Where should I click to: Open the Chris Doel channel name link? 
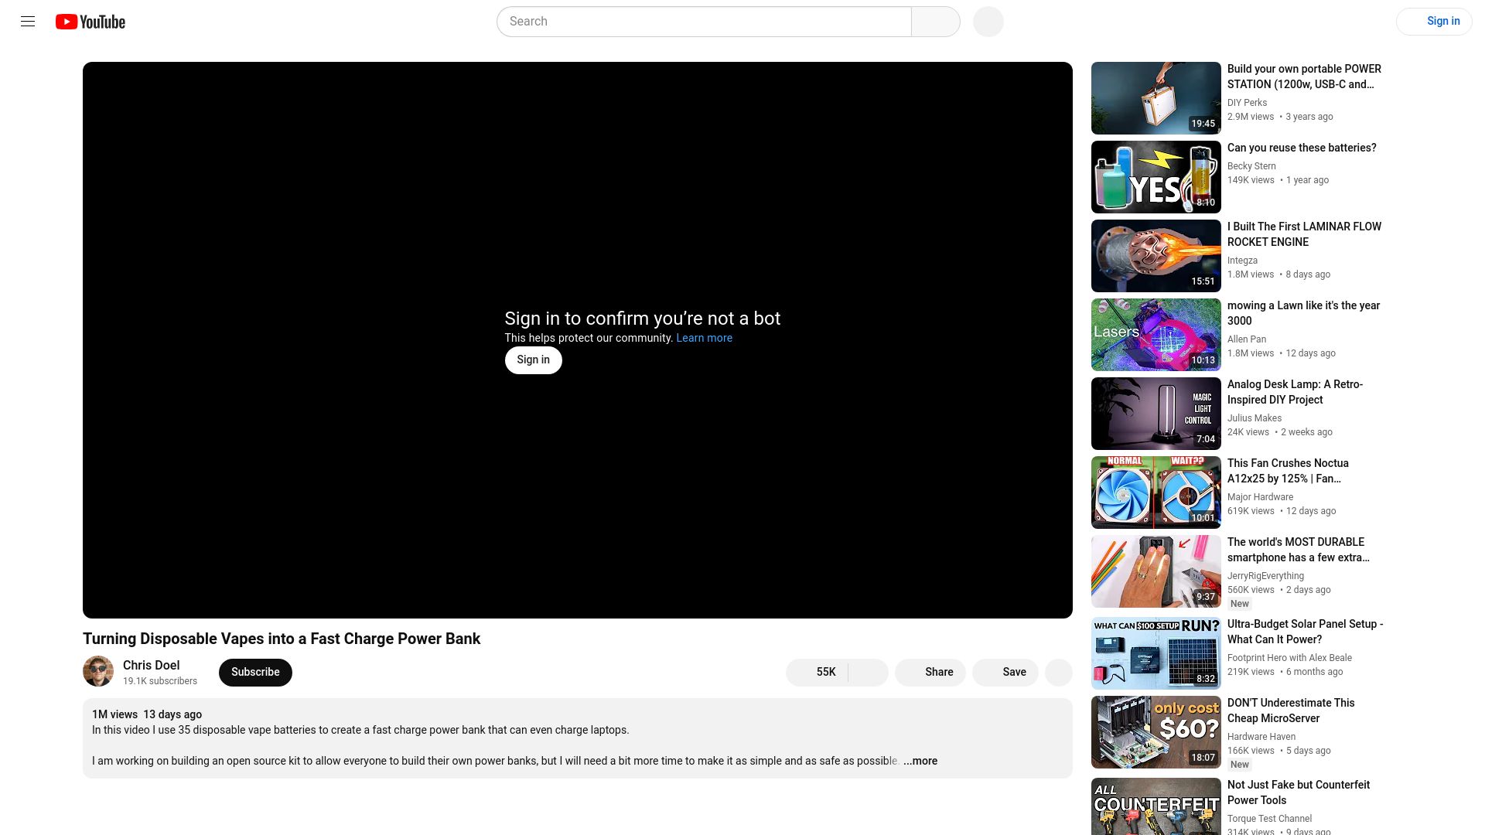point(152,665)
